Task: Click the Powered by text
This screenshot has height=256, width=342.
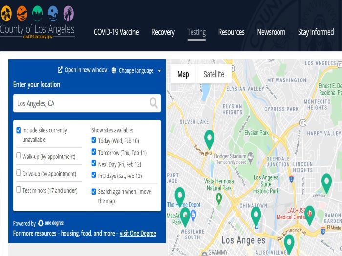Action: pyautogui.click(x=24, y=223)
